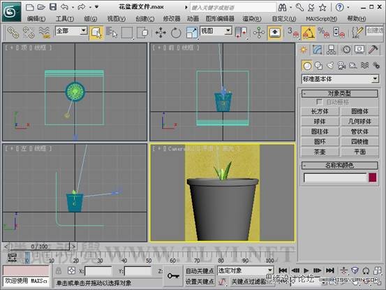Image resolution: width=386 pixels, height=290 pixels.
Task: Open the 全部 selection filter dropdown
Action: pos(71,31)
